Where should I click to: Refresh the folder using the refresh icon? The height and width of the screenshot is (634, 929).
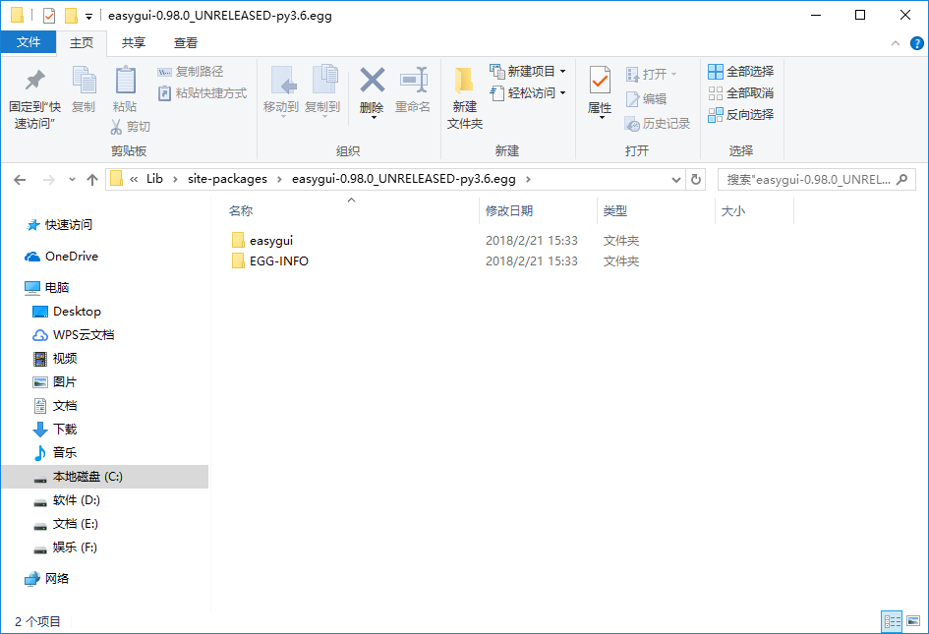tap(696, 180)
